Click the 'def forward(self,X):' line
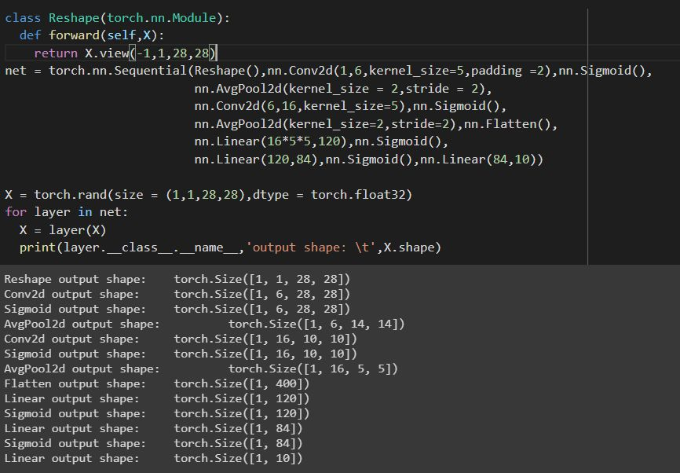The image size is (680, 473). tap(92, 35)
